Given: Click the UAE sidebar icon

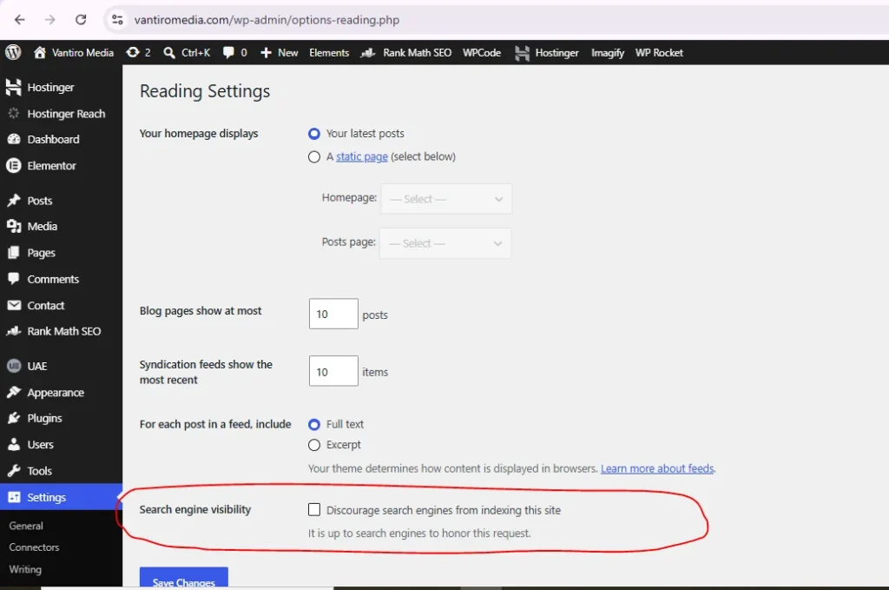Looking at the screenshot, I should tap(14, 366).
